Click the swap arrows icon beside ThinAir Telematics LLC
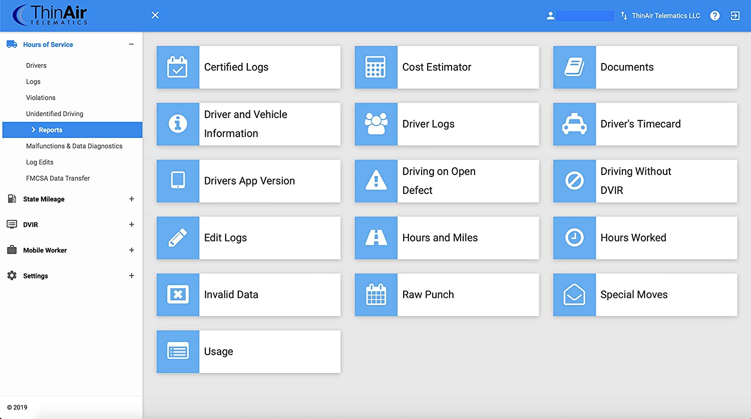 coord(624,15)
